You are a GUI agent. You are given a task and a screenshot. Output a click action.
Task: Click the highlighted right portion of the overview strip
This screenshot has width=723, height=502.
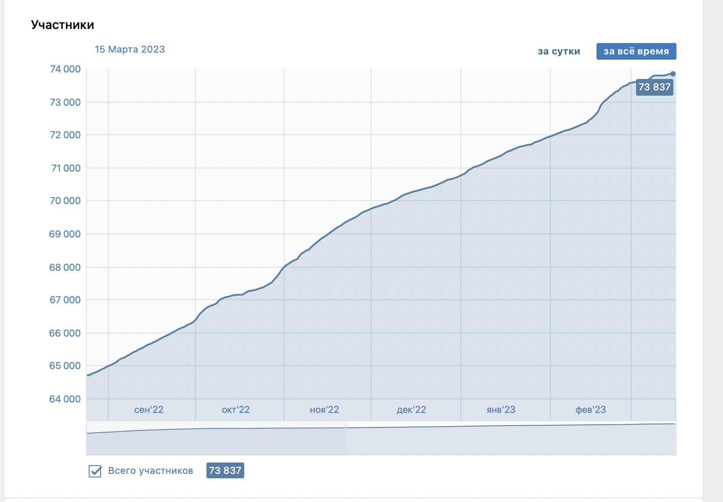coord(511,438)
